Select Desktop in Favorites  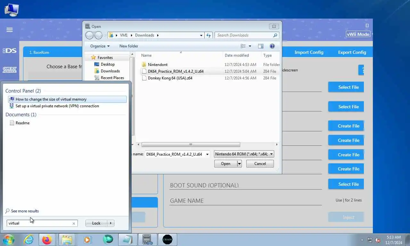[108, 64]
